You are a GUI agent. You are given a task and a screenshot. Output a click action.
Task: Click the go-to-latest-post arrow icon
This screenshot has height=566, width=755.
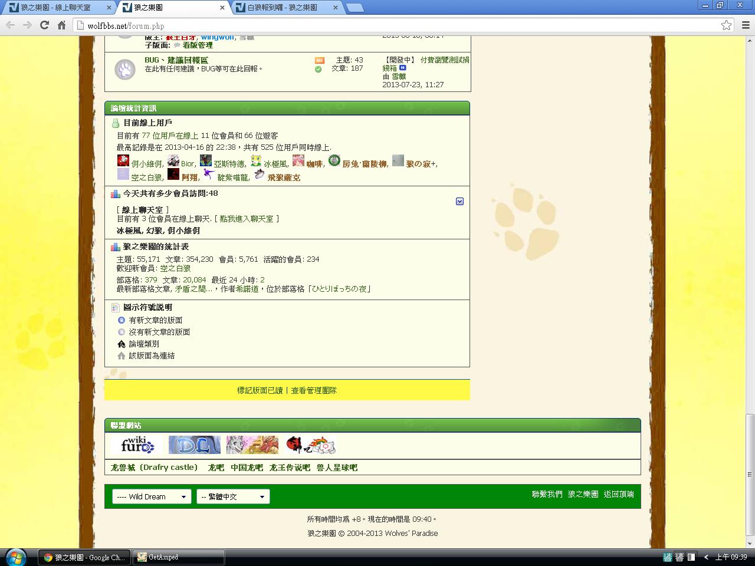tap(403, 68)
